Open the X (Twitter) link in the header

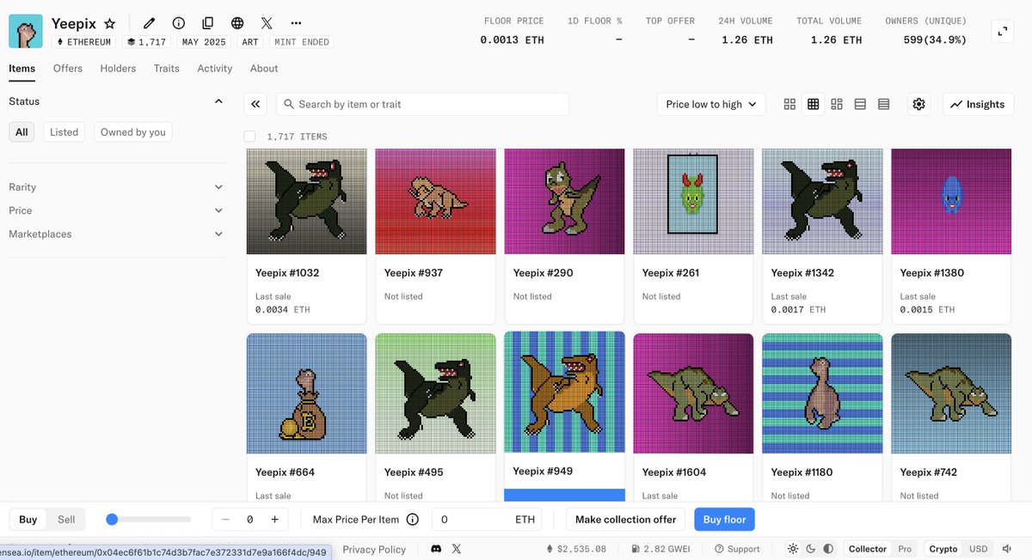click(267, 23)
